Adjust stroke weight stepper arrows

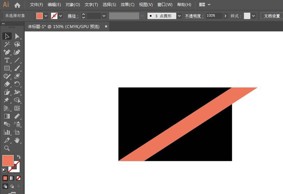83,16
